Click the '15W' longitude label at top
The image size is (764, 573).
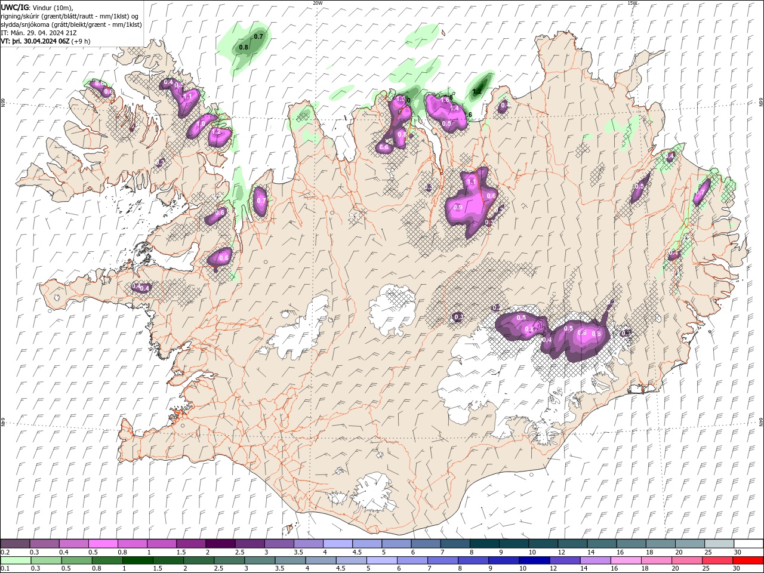pyautogui.click(x=632, y=3)
